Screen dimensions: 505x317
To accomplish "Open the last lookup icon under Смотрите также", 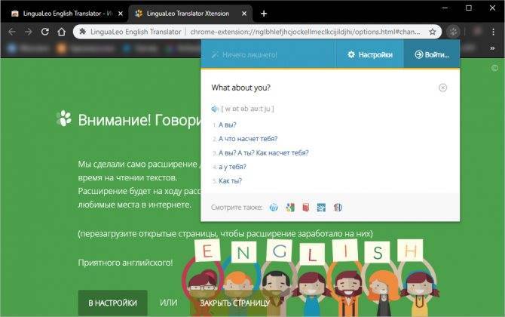I will [x=338, y=208].
